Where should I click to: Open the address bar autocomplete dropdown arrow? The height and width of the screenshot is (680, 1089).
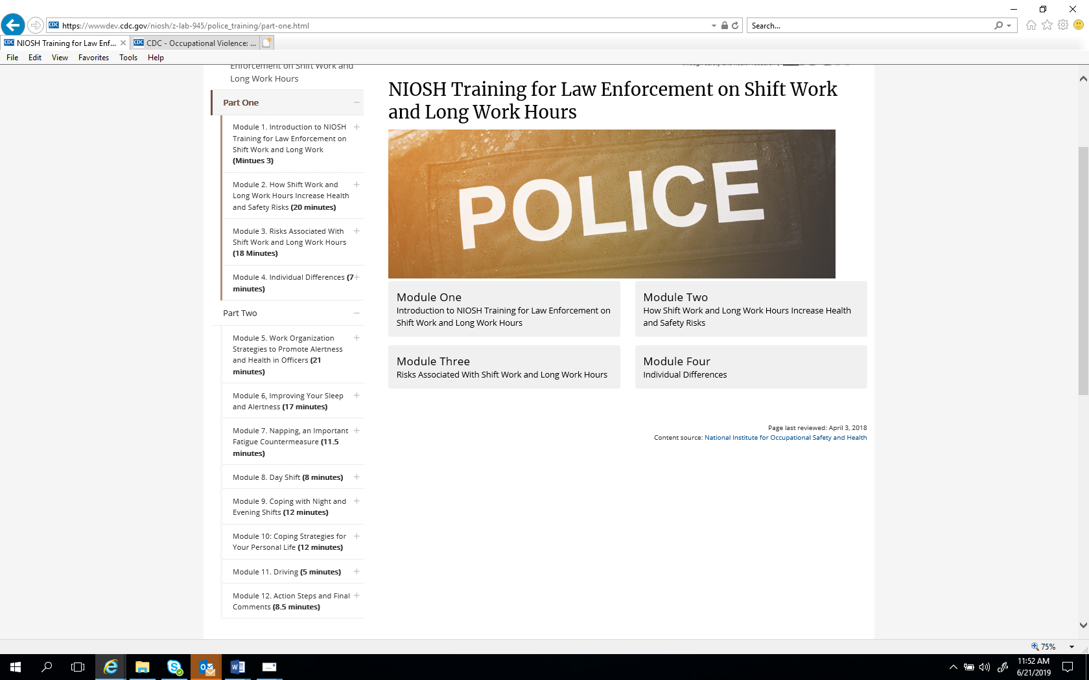(714, 26)
